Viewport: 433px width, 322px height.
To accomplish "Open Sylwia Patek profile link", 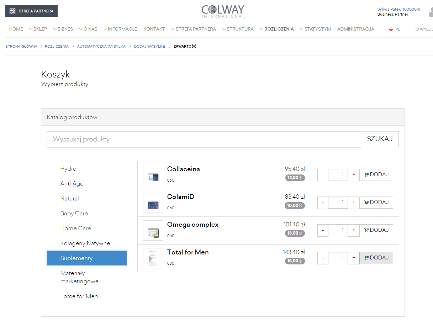I will click(x=398, y=9).
